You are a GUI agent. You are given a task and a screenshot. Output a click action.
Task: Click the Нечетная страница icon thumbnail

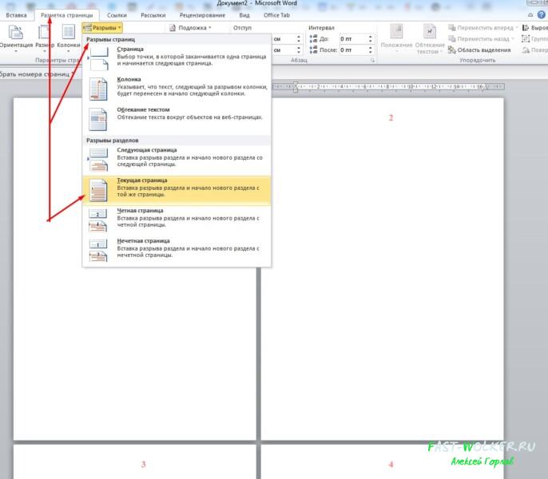(x=97, y=251)
